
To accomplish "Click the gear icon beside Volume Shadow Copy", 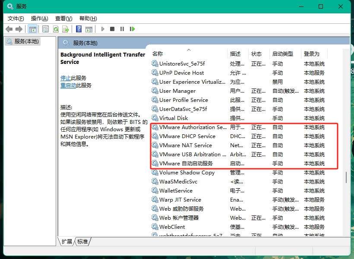I will pyautogui.click(x=155, y=172).
